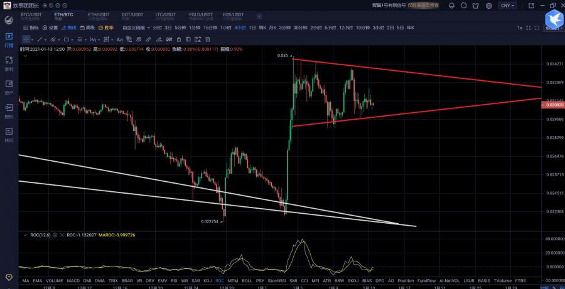Screen dimensions: 565x289
Task: Click the 1s refresh interval label
Action: click(520, 28)
